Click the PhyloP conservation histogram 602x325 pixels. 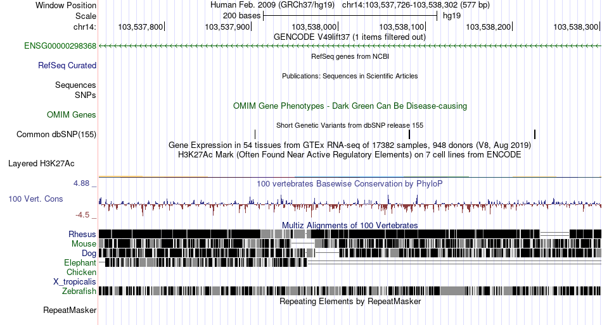[350, 205]
